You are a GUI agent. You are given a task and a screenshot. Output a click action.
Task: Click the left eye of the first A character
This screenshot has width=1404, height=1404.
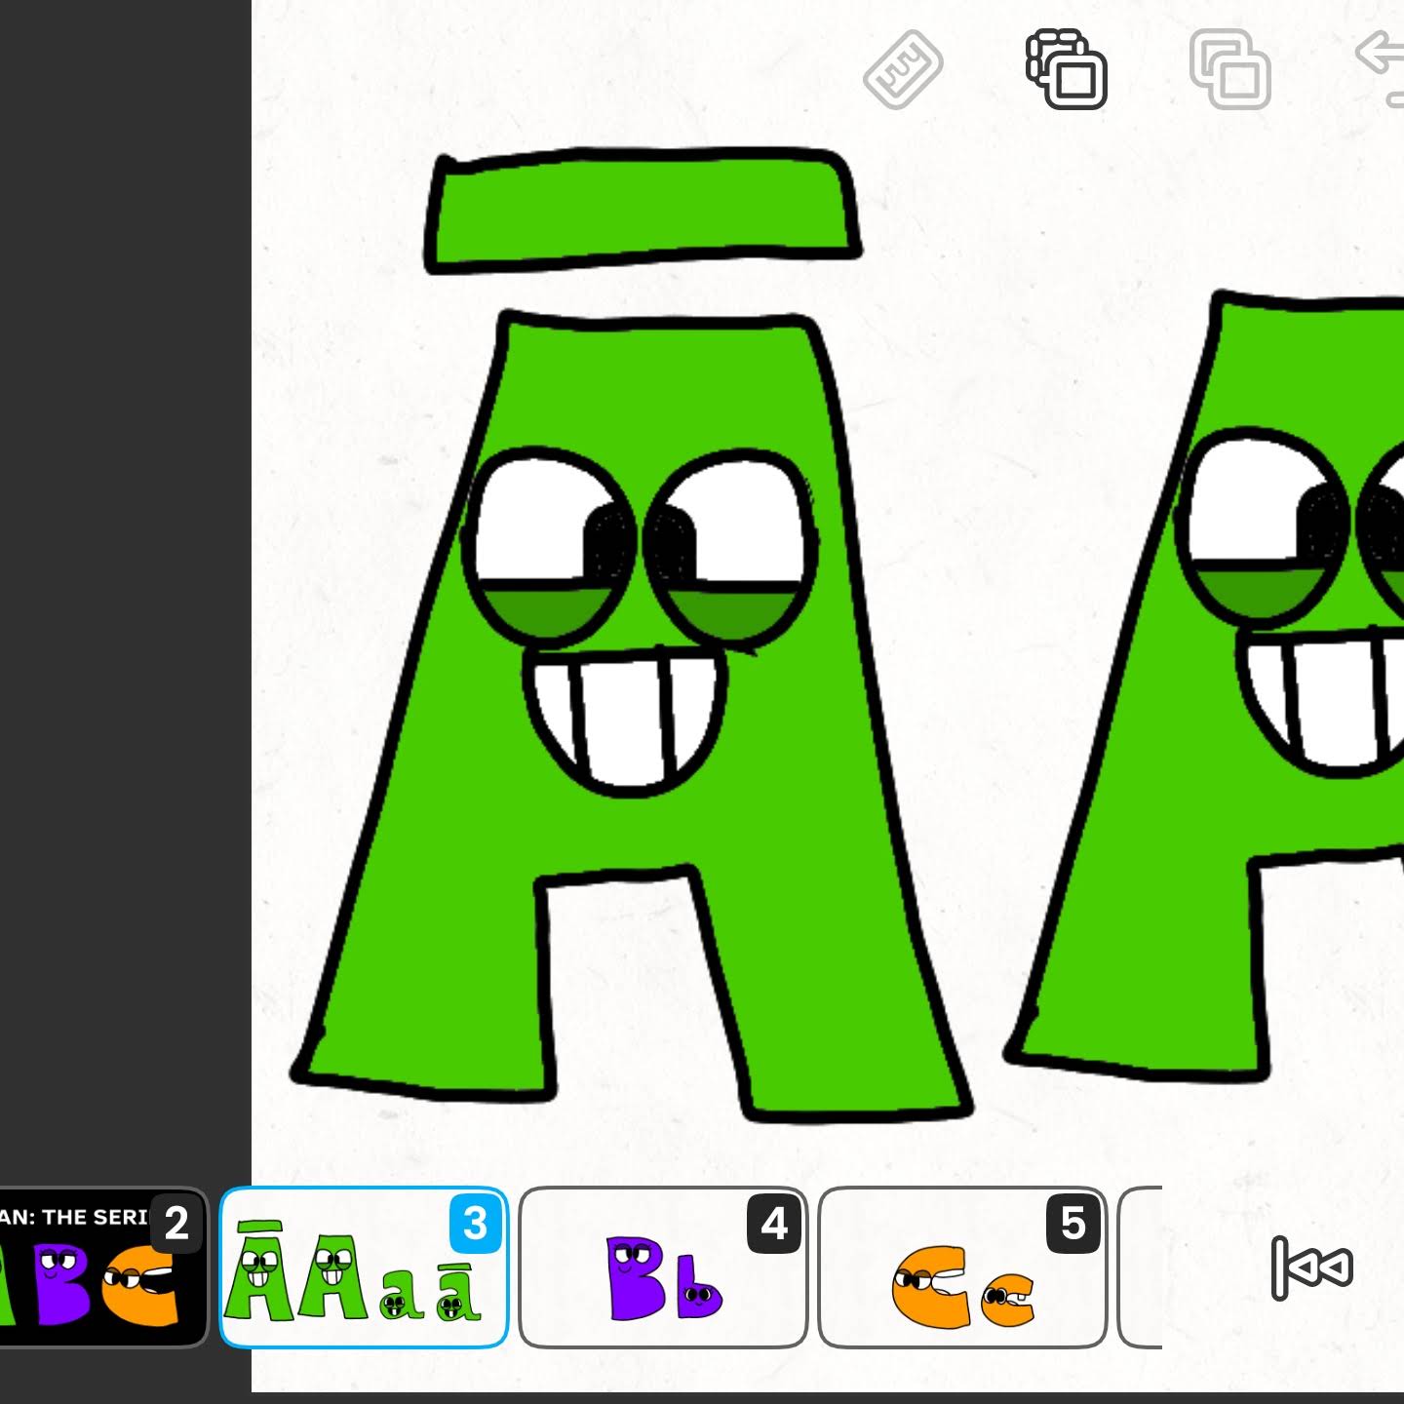click(548, 546)
